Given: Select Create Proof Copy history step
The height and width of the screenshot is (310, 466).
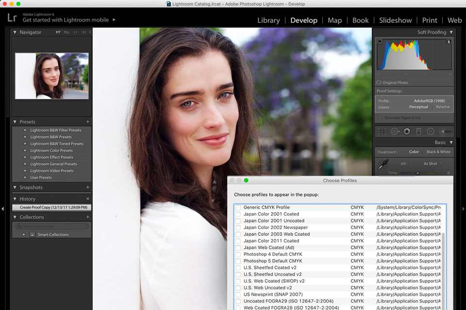Looking at the screenshot, I should (52, 207).
